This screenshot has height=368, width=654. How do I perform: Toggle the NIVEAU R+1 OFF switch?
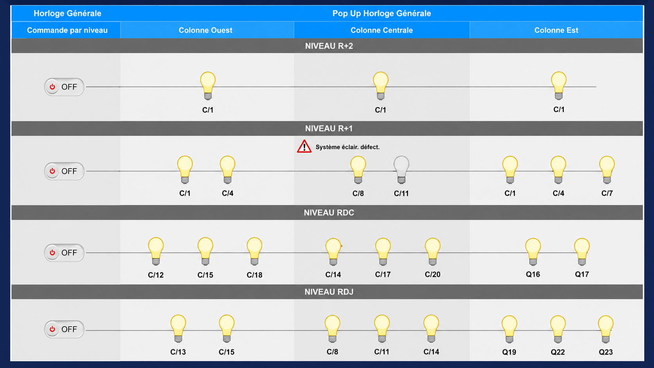coord(64,171)
